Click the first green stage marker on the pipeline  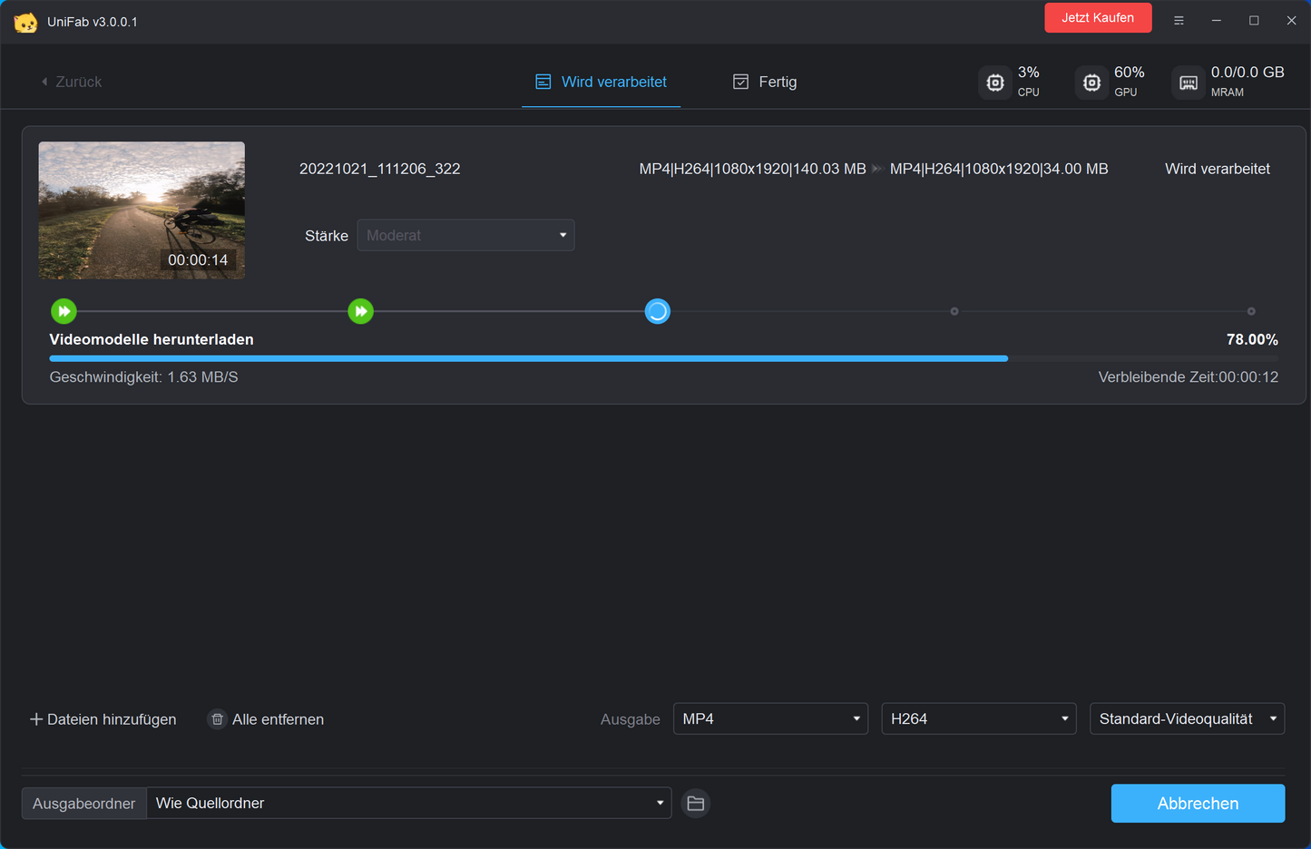tap(64, 311)
